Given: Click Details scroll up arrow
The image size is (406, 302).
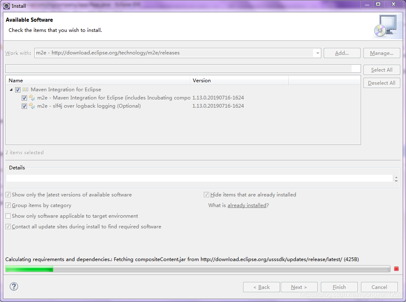Looking at the screenshot, I should pos(396,177).
